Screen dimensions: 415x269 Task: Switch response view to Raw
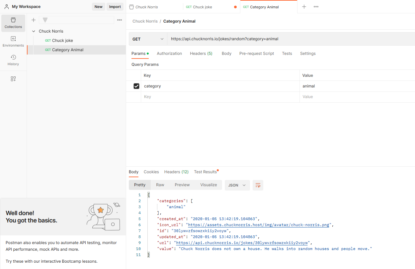point(160,185)
